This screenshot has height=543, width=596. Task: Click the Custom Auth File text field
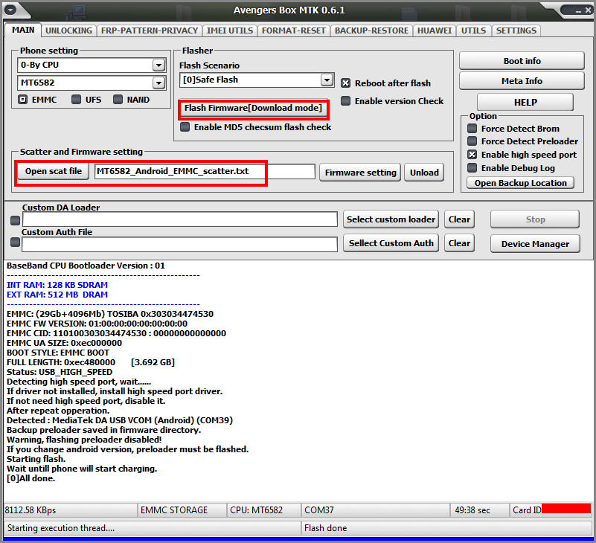click(x=180, y=244)
